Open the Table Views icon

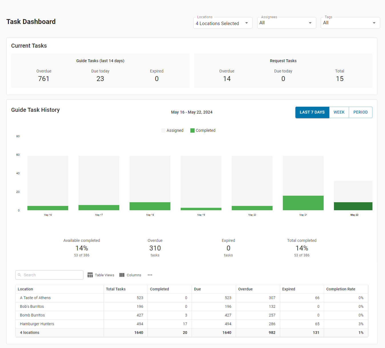[90, 275]
